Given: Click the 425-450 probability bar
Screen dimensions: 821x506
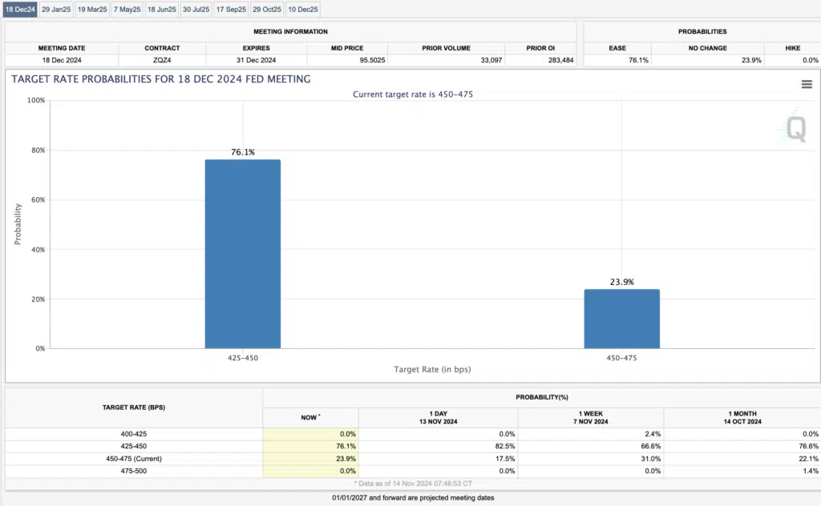Looking at the screenshot, I should [243, 254].
